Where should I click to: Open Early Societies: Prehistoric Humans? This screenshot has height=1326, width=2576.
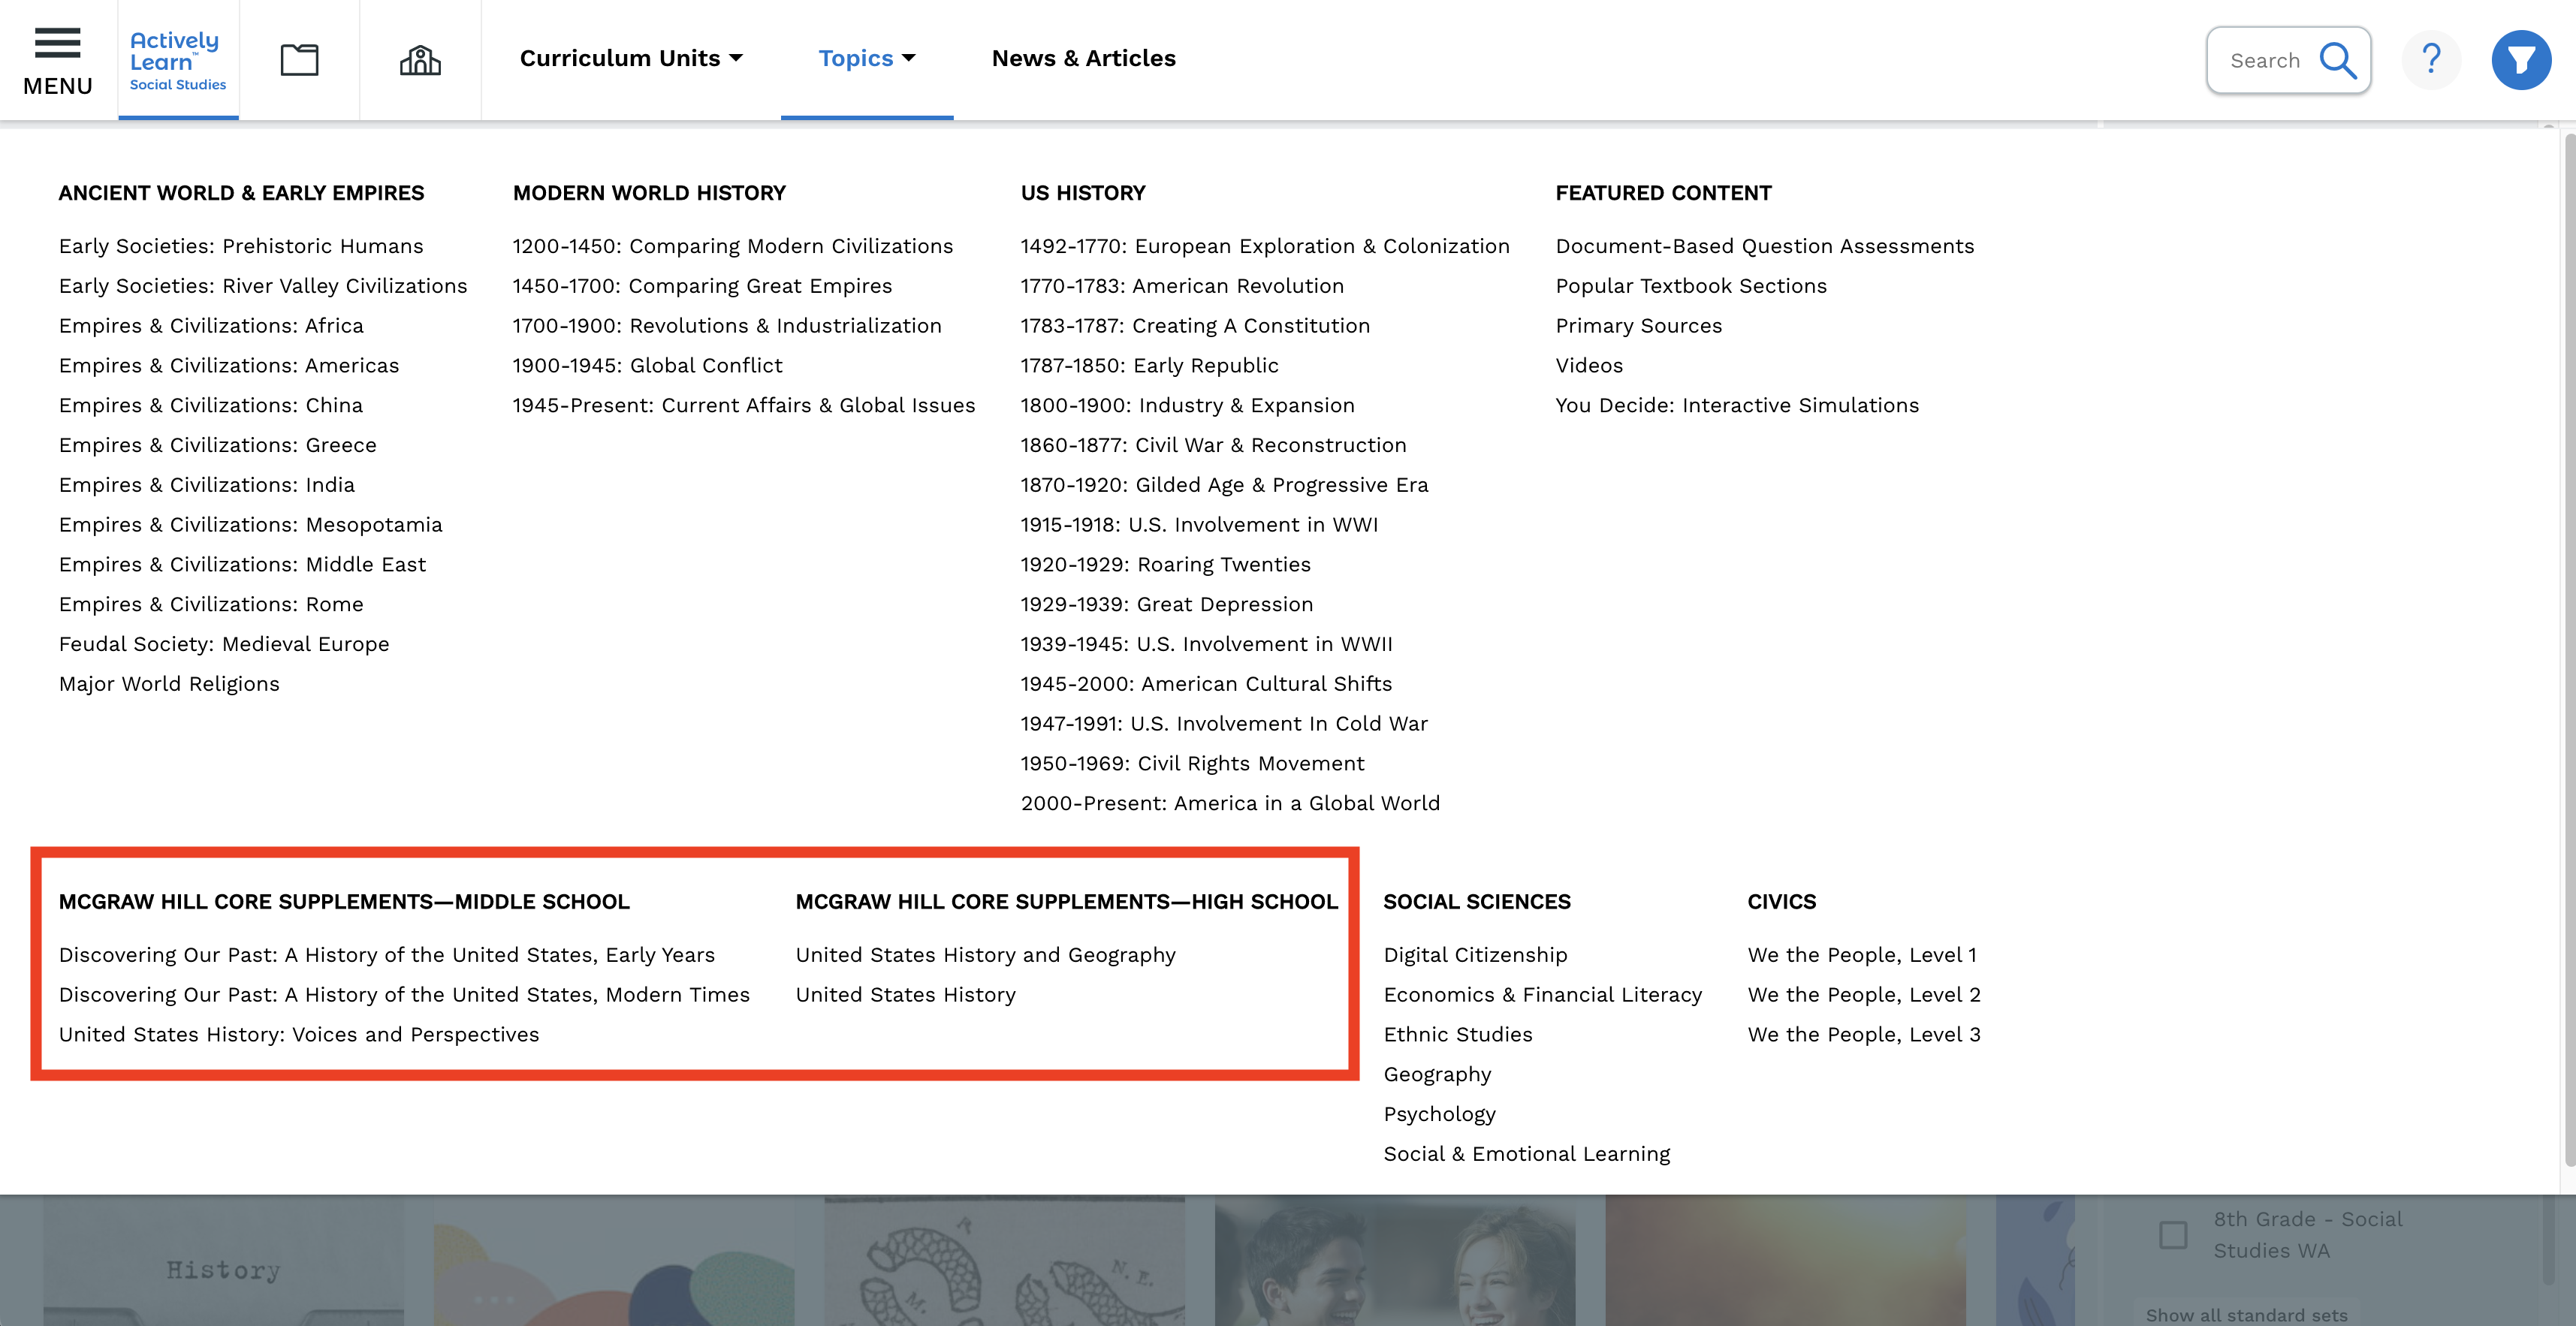tap(241, 246)
